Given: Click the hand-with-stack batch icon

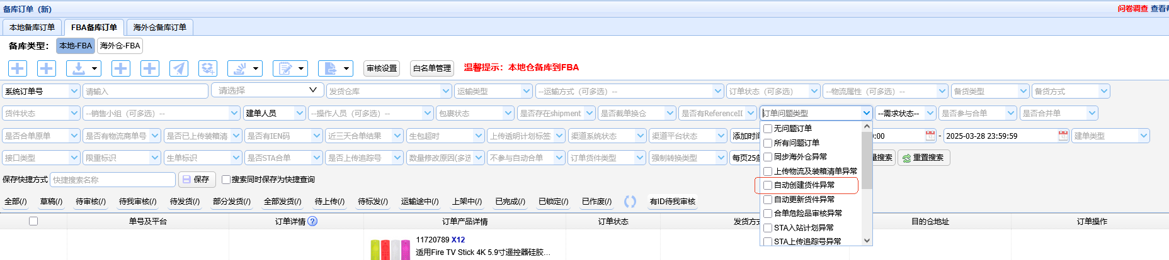Looking at the screenshot, I should (240, 68).
